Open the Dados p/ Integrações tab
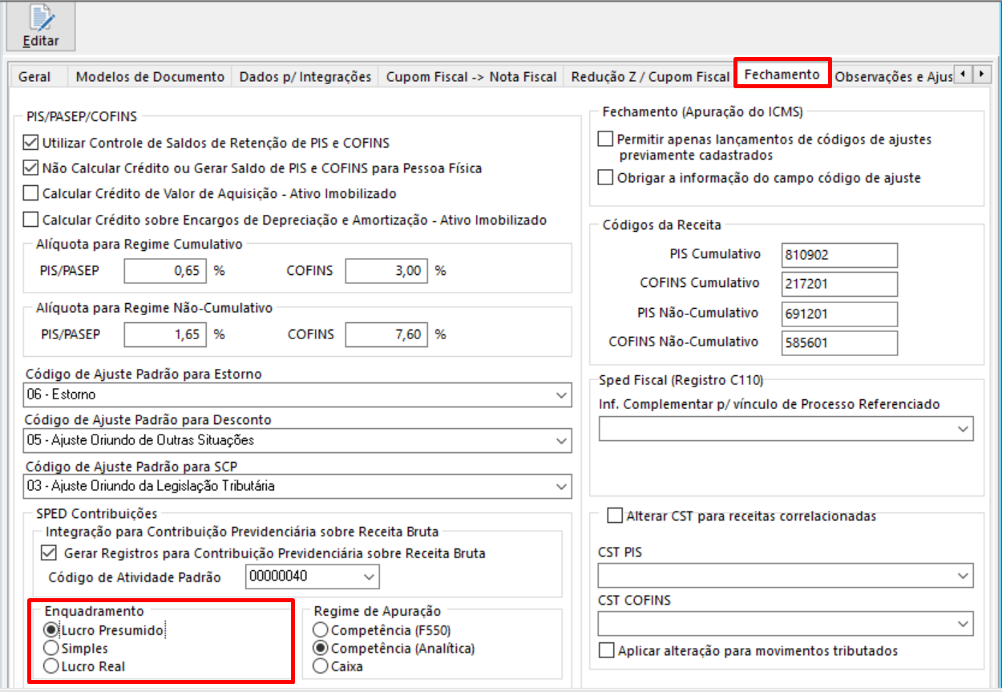 click(305, 77)
